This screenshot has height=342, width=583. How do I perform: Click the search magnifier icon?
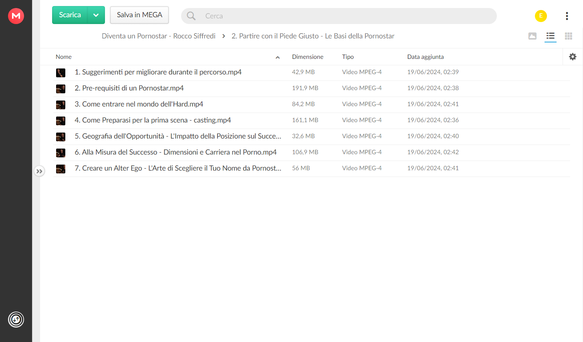coord(191,16)
